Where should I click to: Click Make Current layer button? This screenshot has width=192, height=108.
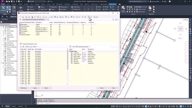141,9
